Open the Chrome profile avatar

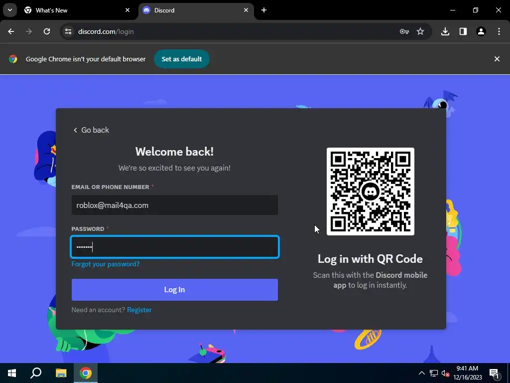(481, 31)
